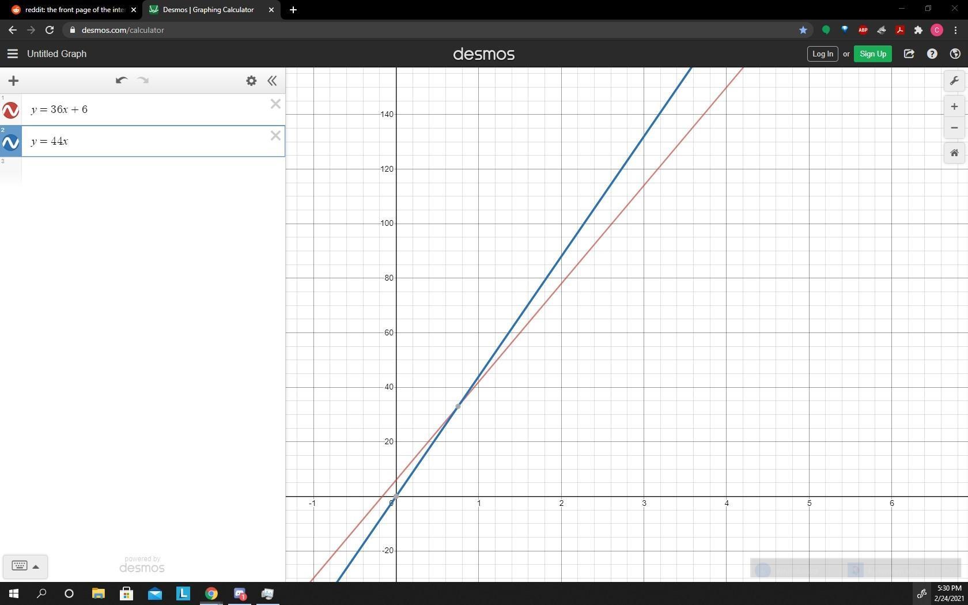Reset graph to default viewport
The height and width of the screenshot is (605, 968).
point(954,153)
